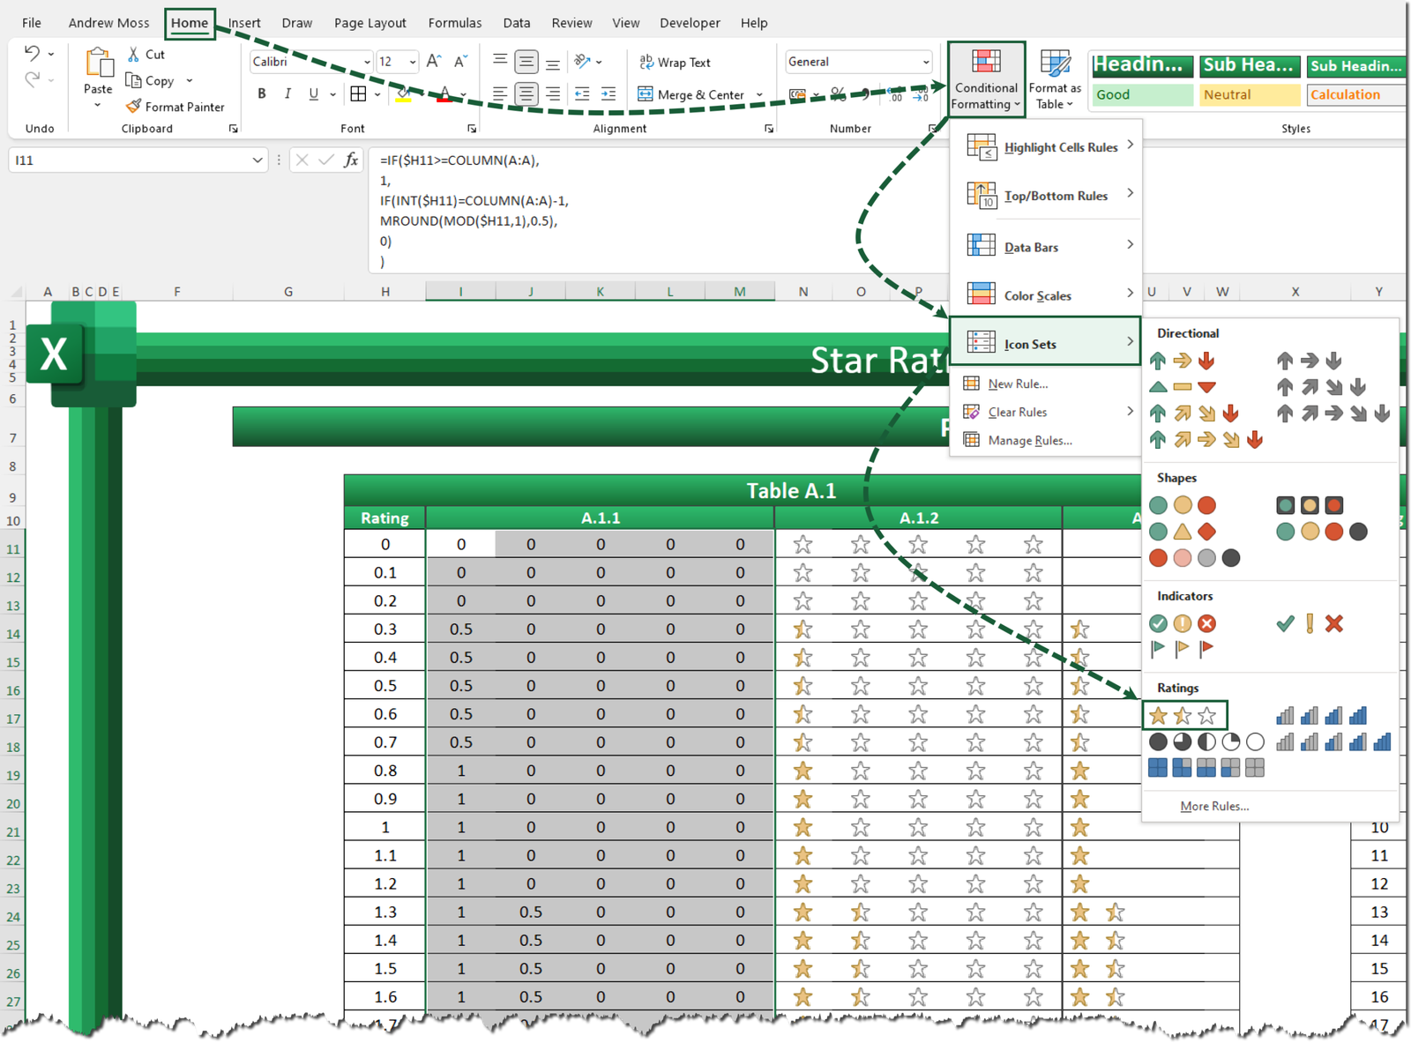
Task: Apply the Good cell style swatch
Action: (1143, 94)
